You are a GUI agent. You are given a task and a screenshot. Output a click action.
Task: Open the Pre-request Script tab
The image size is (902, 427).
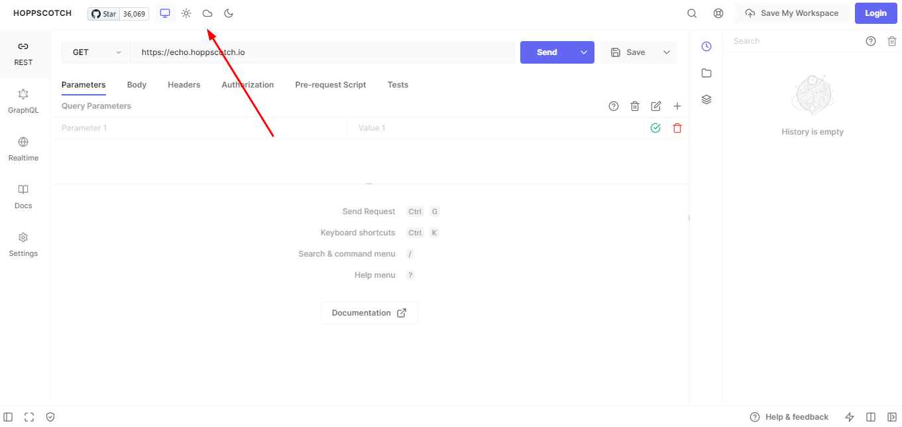click(x=331, y=85)
